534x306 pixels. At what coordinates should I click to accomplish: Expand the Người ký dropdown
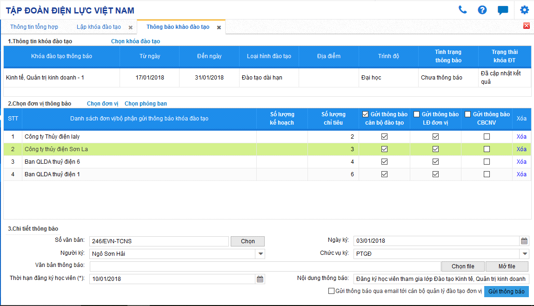coord(260,254)
